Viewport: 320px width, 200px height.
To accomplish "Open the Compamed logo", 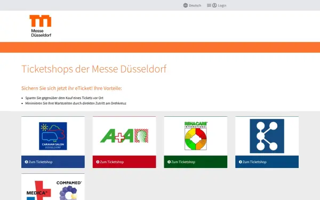I will (69, 190).
